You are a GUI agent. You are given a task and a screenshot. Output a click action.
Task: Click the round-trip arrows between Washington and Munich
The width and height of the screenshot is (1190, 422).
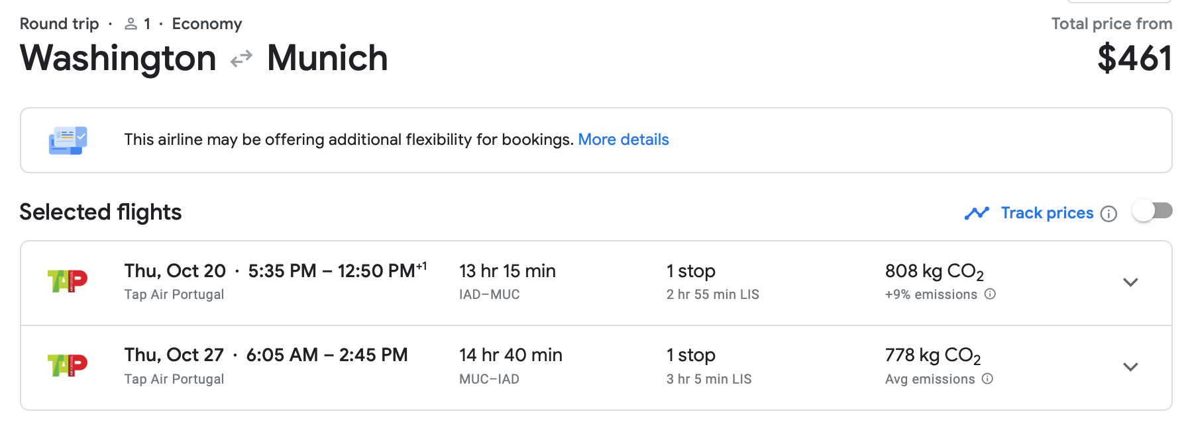pyautogui.click(x=241, y=59)
